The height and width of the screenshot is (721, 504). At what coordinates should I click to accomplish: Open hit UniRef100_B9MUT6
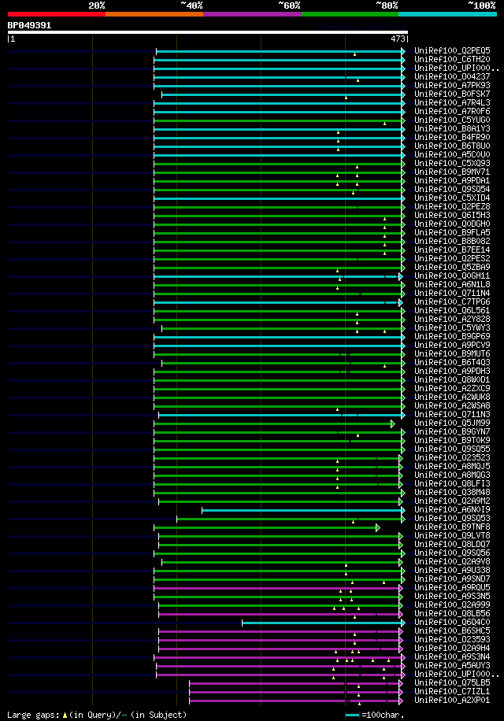(x=452, y=354)
